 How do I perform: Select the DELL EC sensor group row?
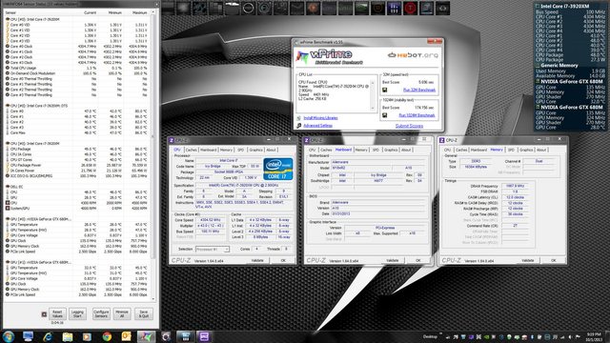77,187
